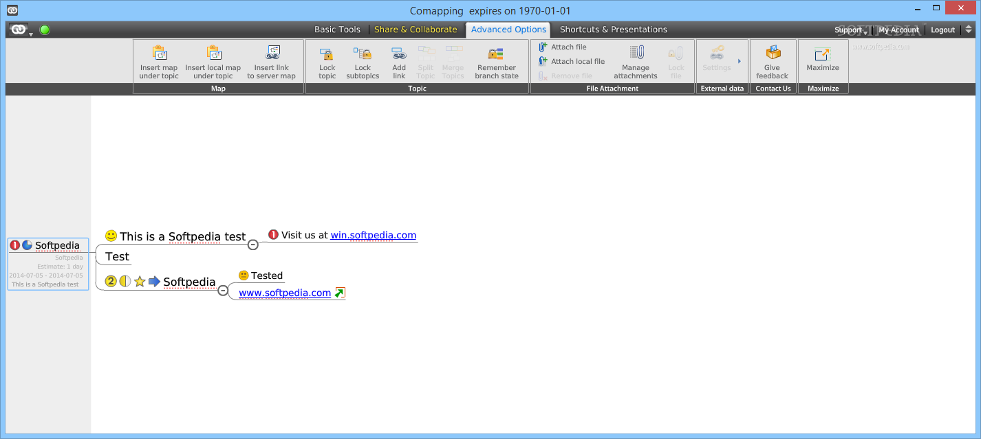
Task: Click the blue arrow icon on Softpedia subtopic
Action: [154, 281]
